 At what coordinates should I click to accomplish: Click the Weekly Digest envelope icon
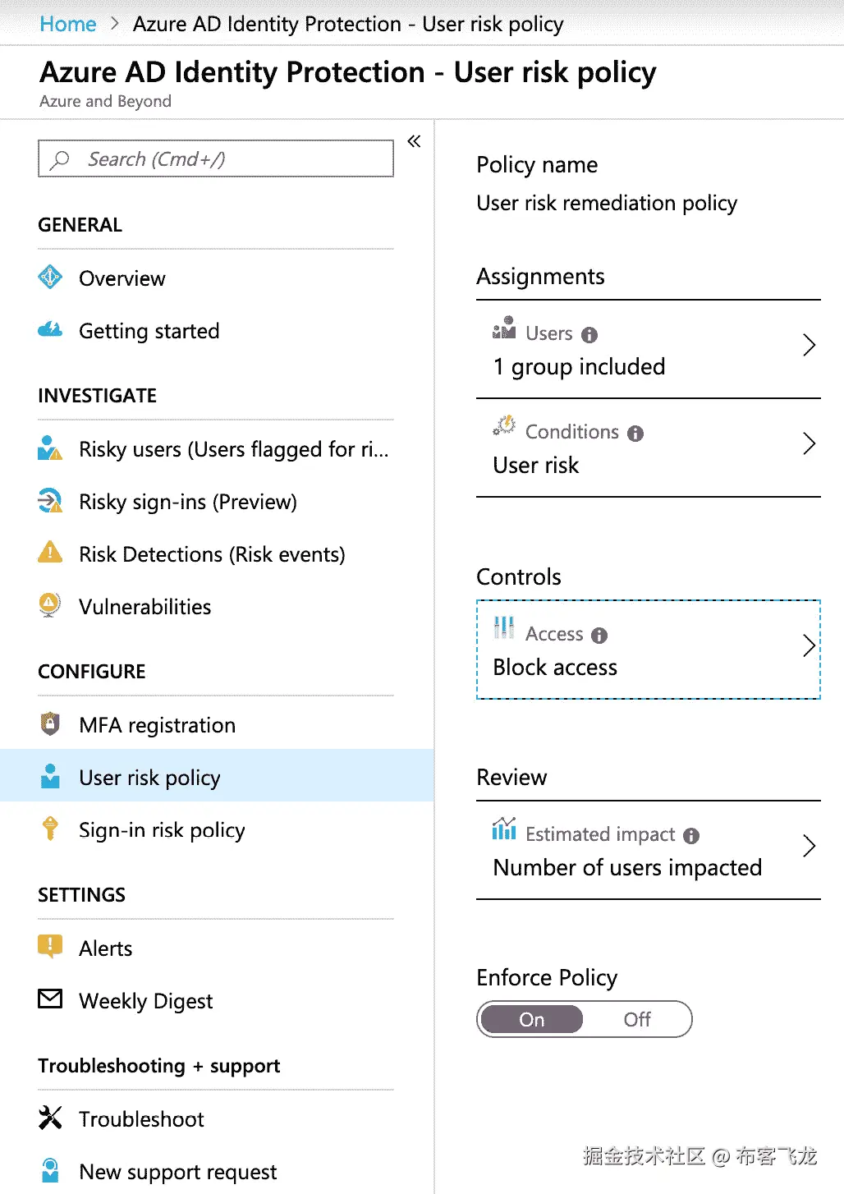[50, 999]
